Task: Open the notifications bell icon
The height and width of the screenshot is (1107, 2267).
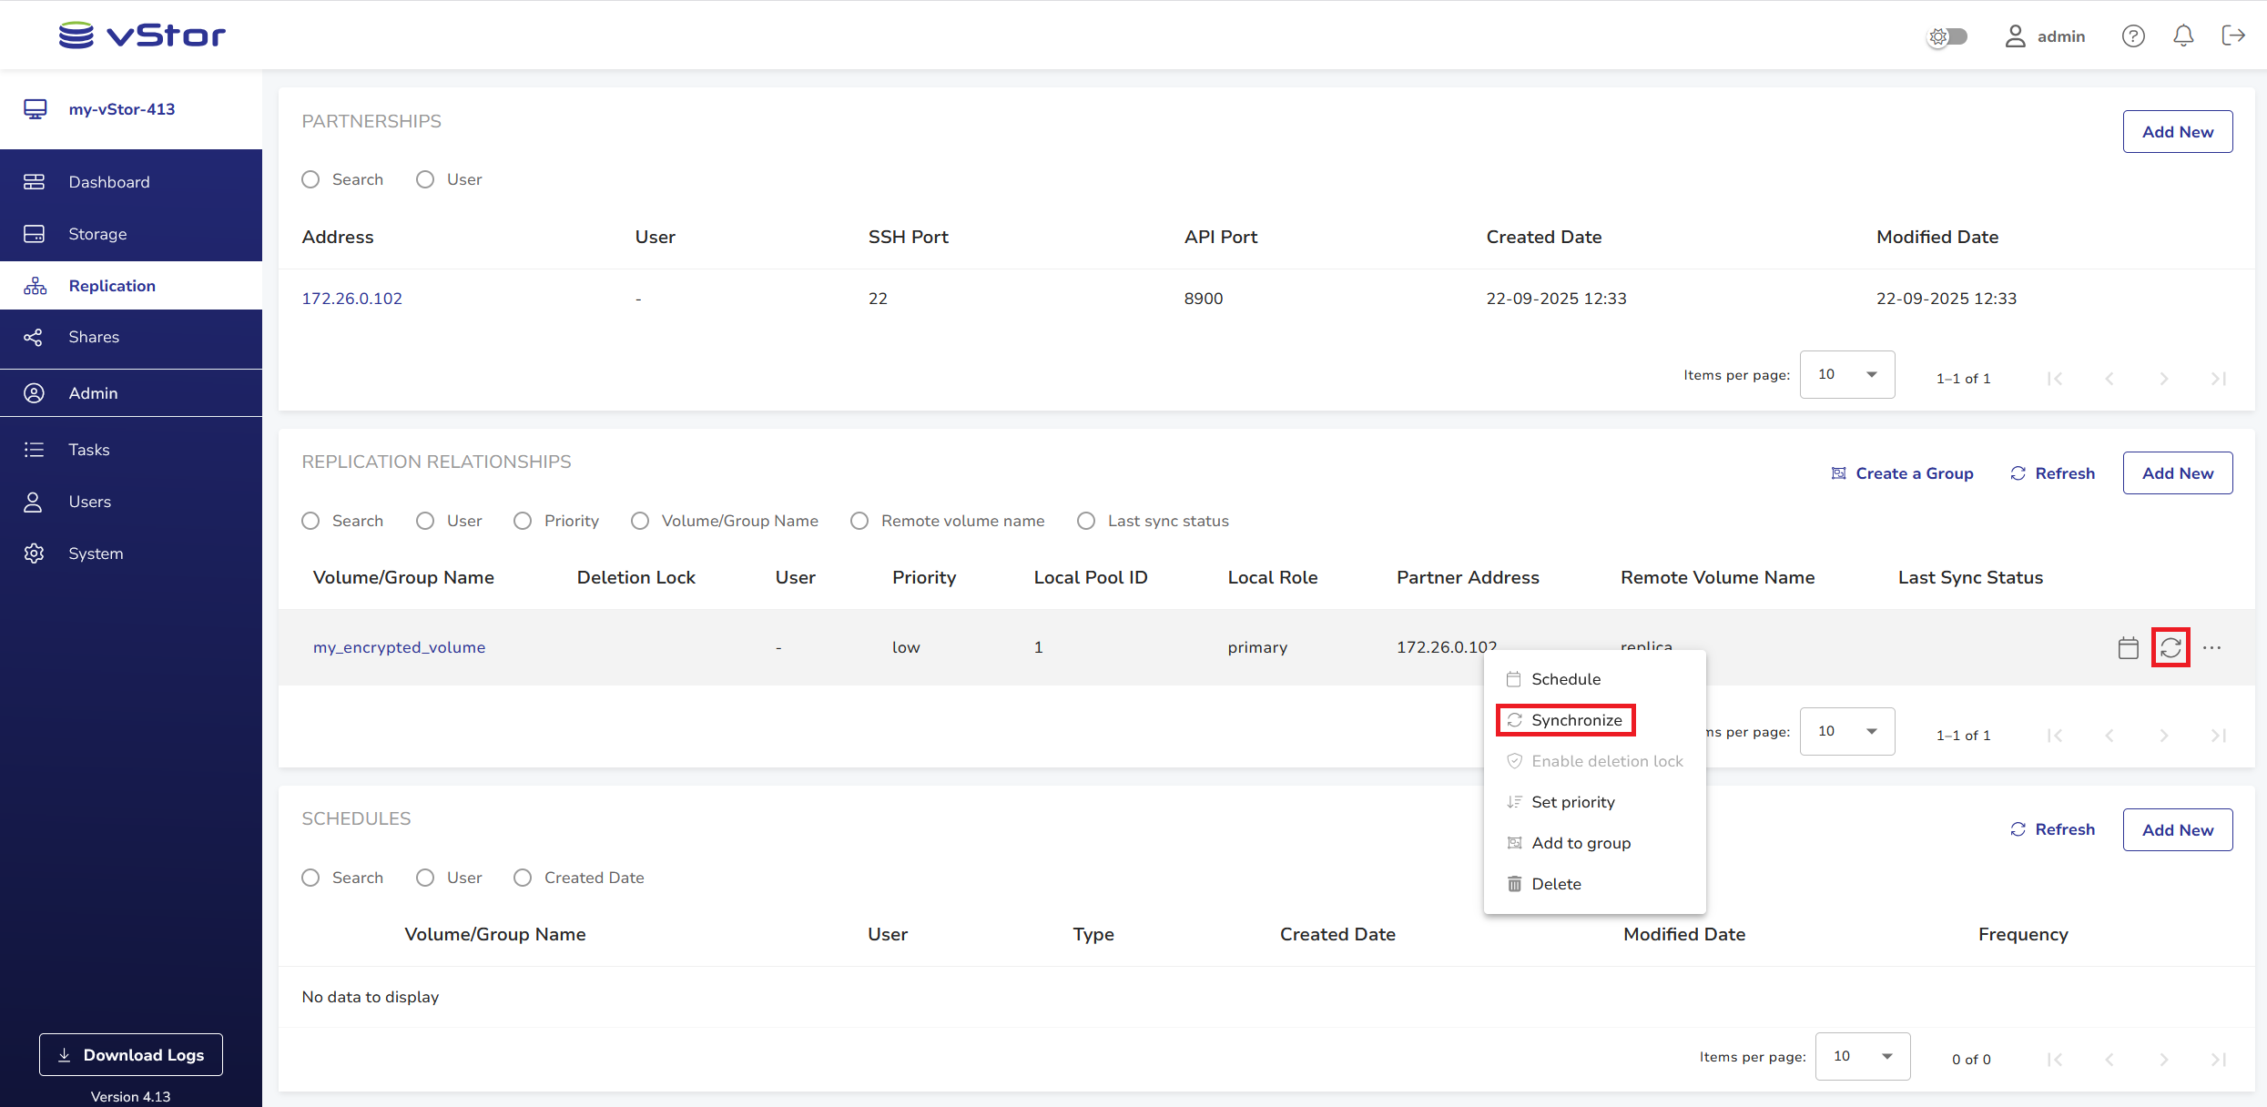Action: tap(2183, 36)
